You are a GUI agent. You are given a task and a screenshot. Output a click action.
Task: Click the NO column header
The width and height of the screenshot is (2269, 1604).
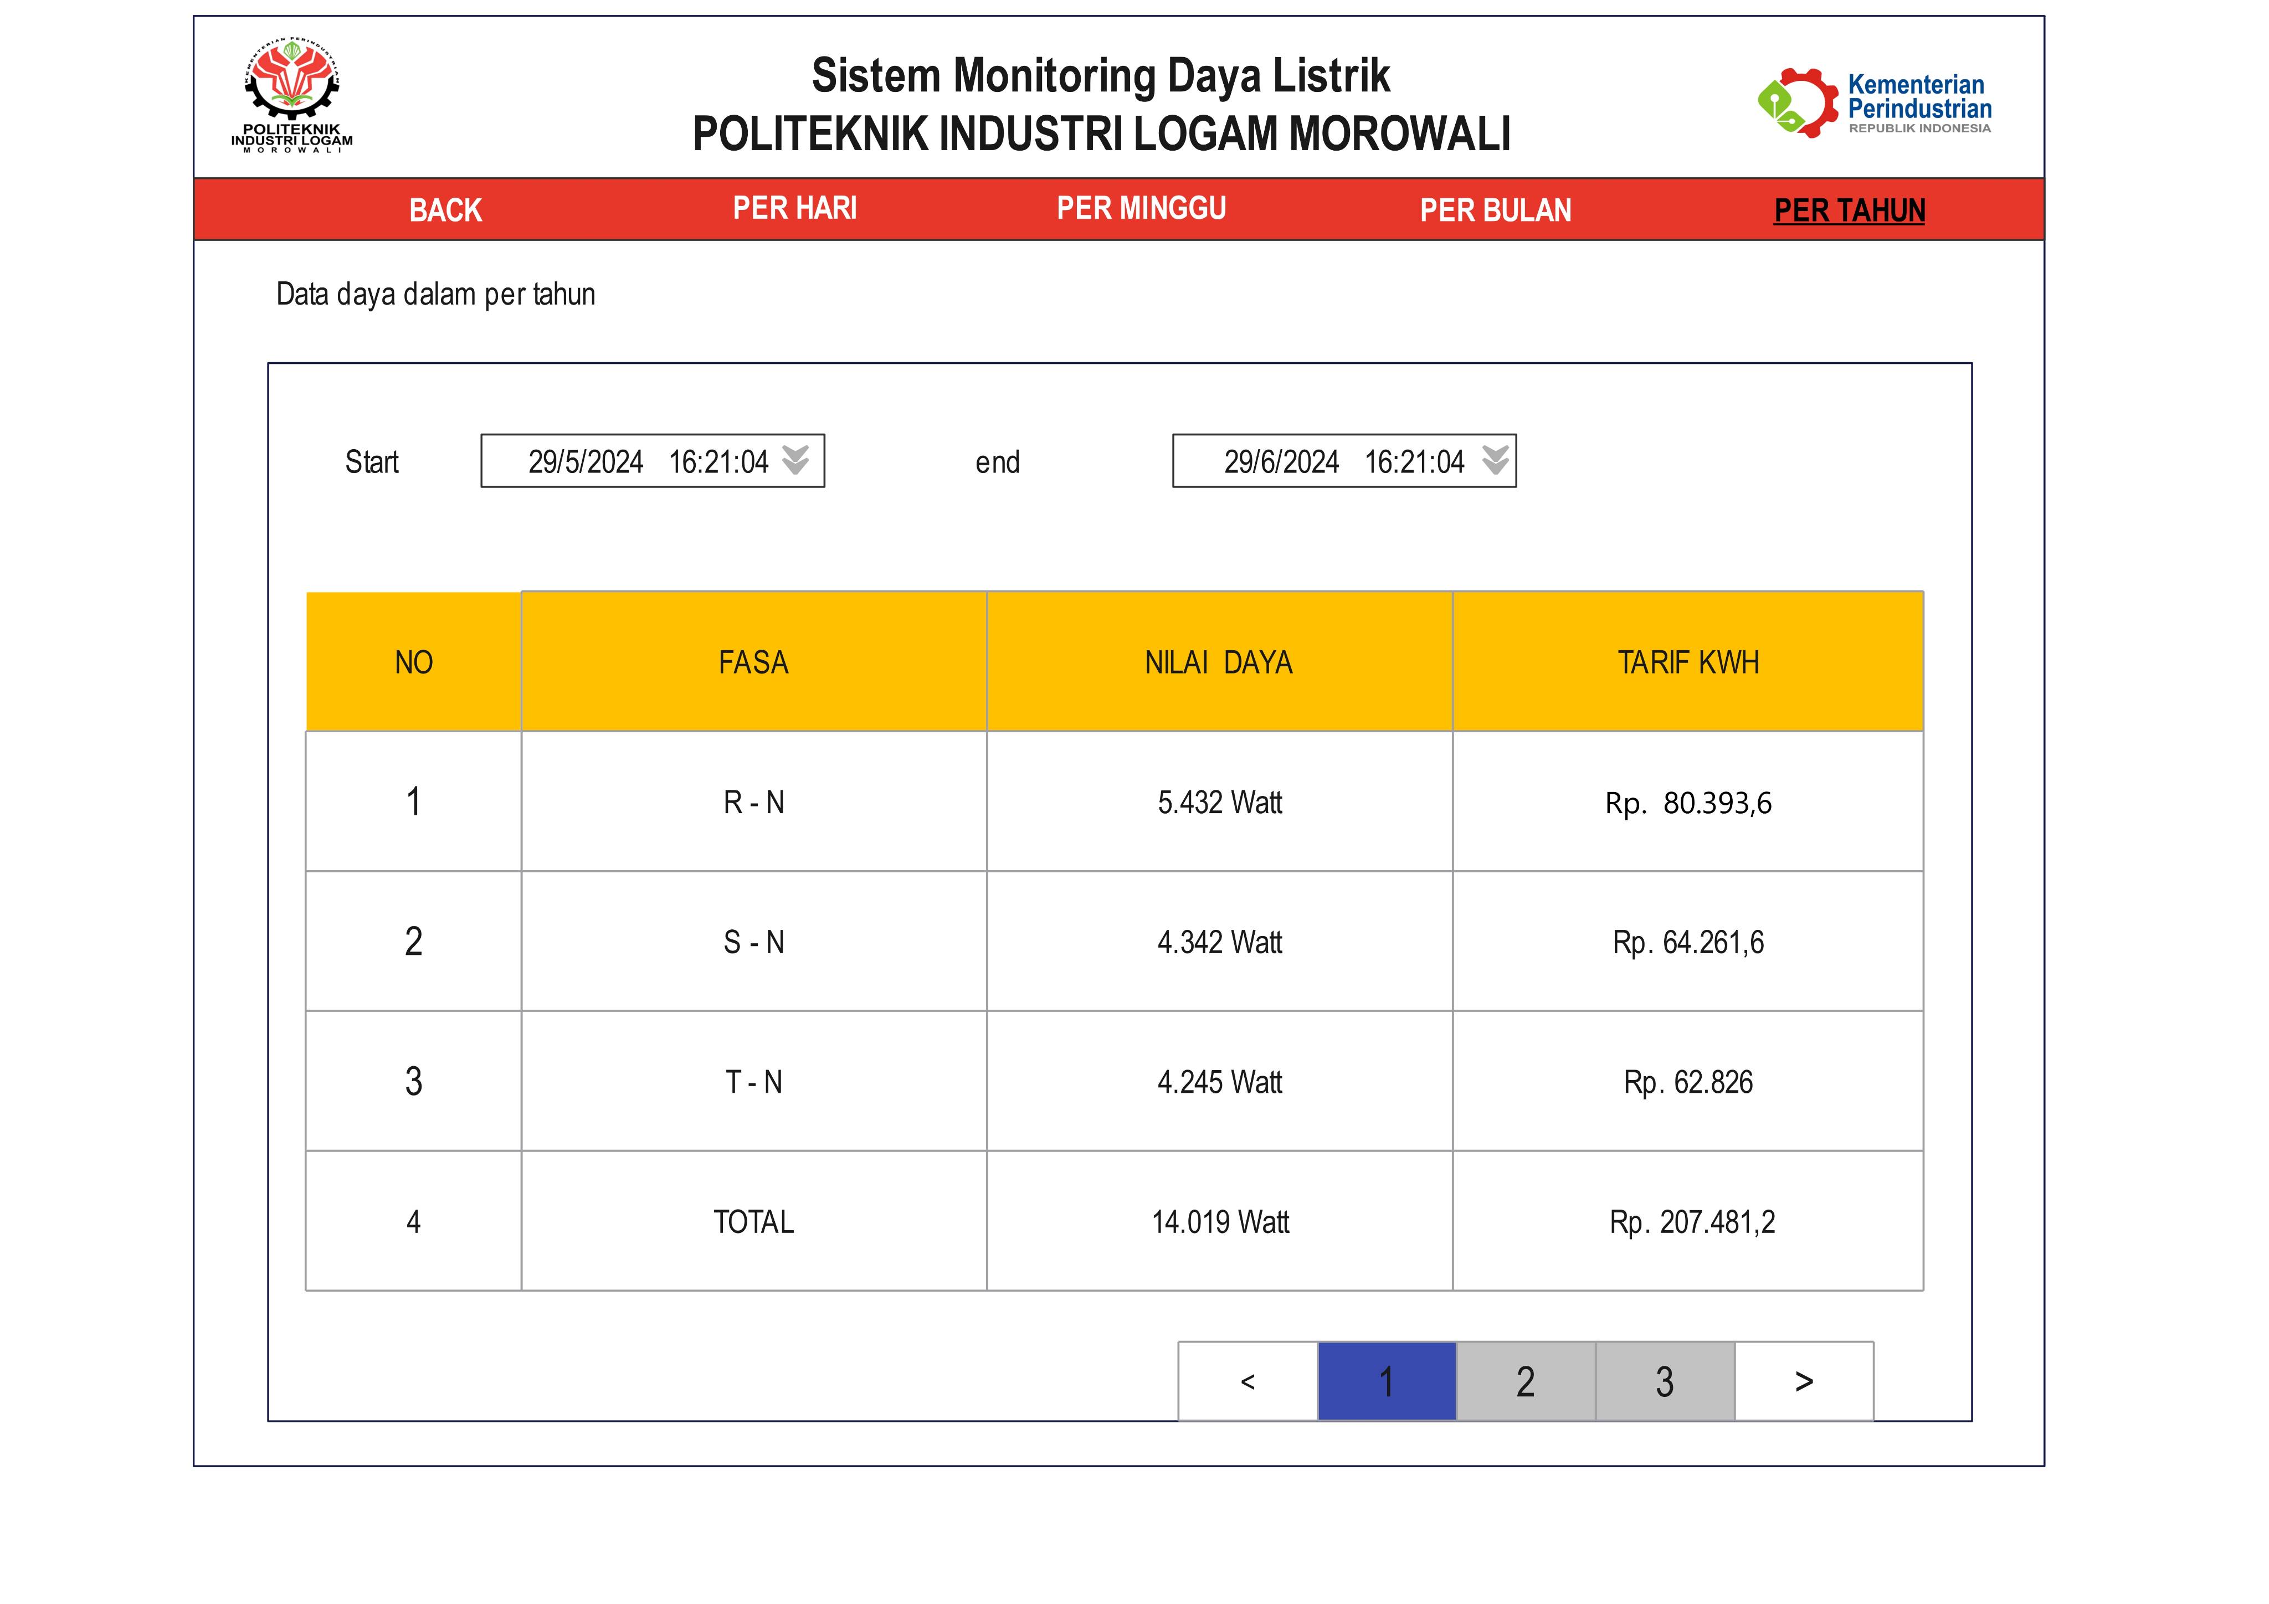click(414, 661)
